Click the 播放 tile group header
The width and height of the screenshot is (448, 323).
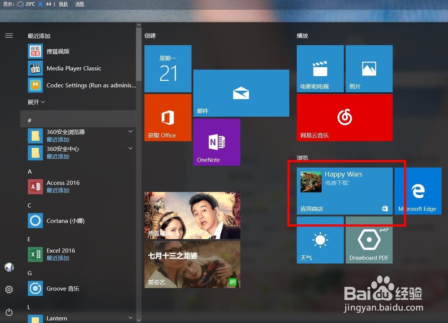[x=302, y=36]
